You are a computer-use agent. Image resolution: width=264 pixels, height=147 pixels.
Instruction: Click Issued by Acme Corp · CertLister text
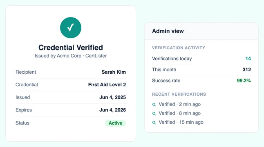(x=71, y=56)
